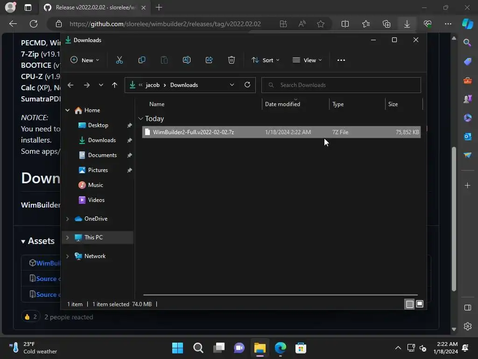Select Desktop in navigation pane
Viewport: 478px width, 359px height.
(x=98, y=125)
